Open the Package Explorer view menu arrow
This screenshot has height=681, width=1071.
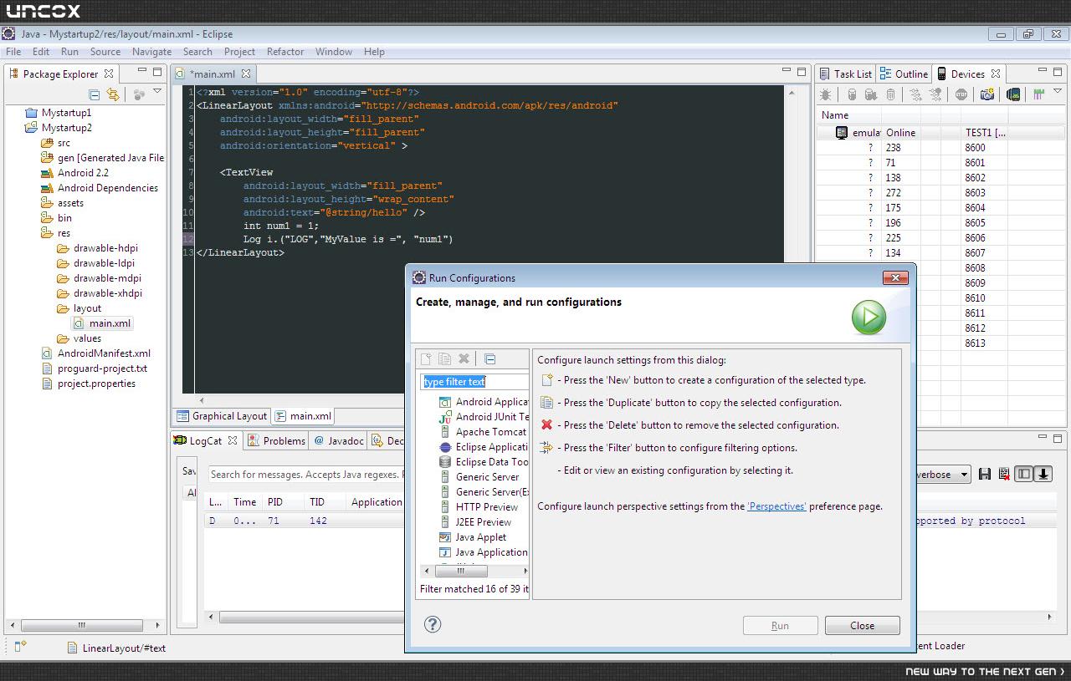coord(156,92)
